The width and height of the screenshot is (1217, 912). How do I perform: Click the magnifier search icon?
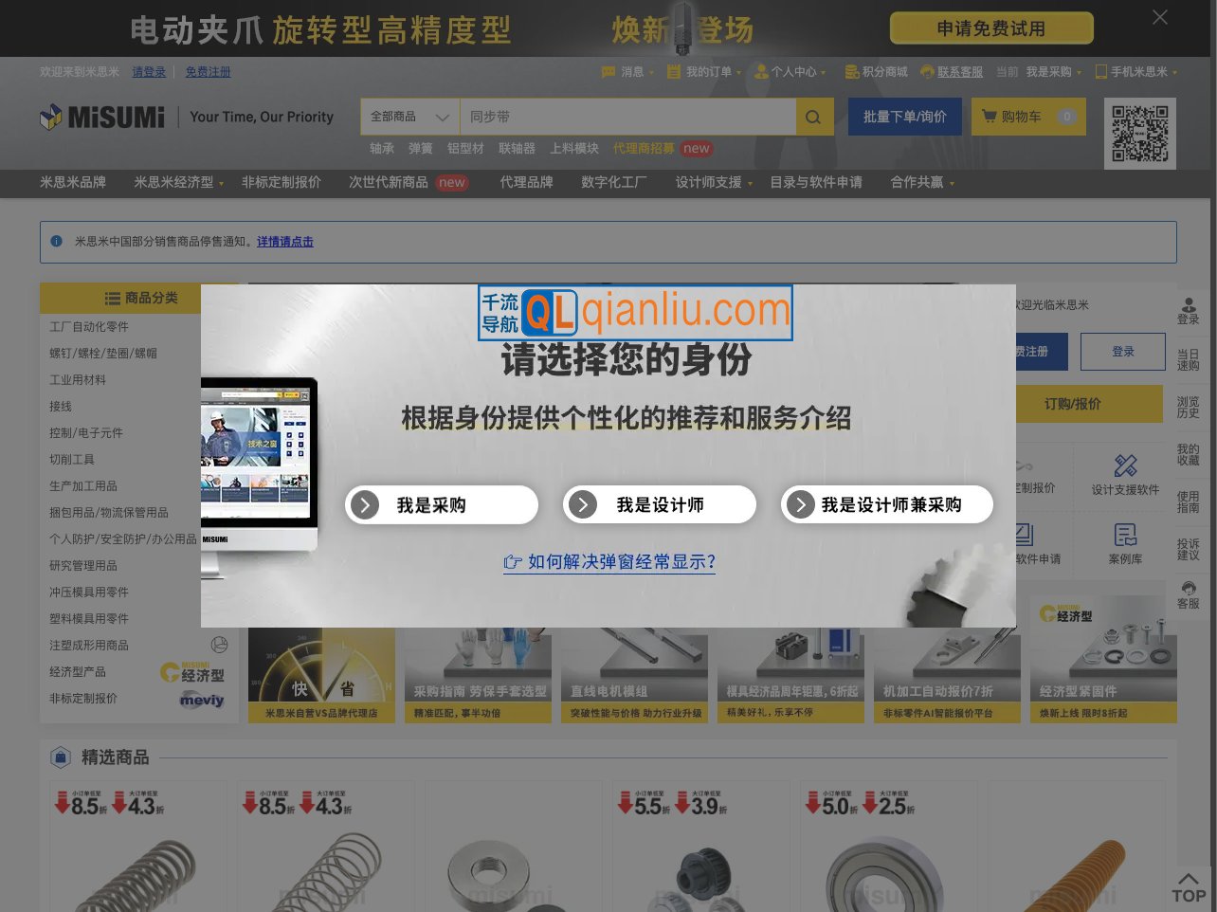coord(812,117)
